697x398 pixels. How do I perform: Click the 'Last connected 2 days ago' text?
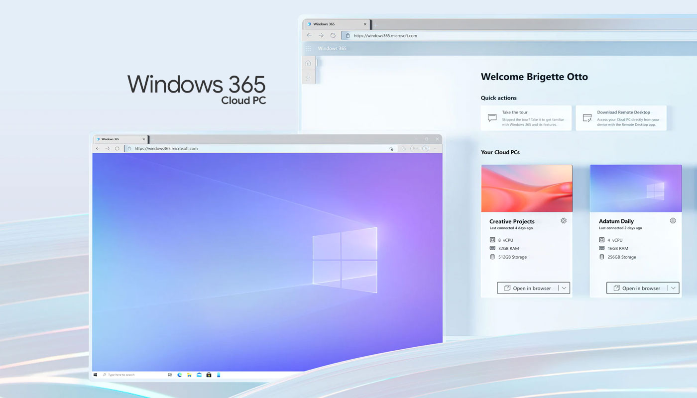[x=620, y=228]
